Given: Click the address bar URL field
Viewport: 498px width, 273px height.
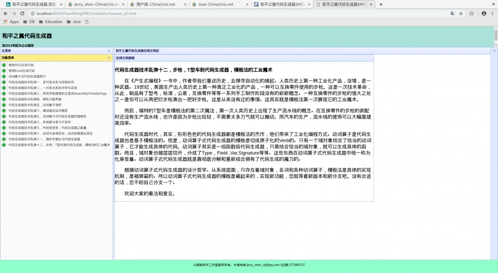Looking at the screenshot, I should click(238, 13).
